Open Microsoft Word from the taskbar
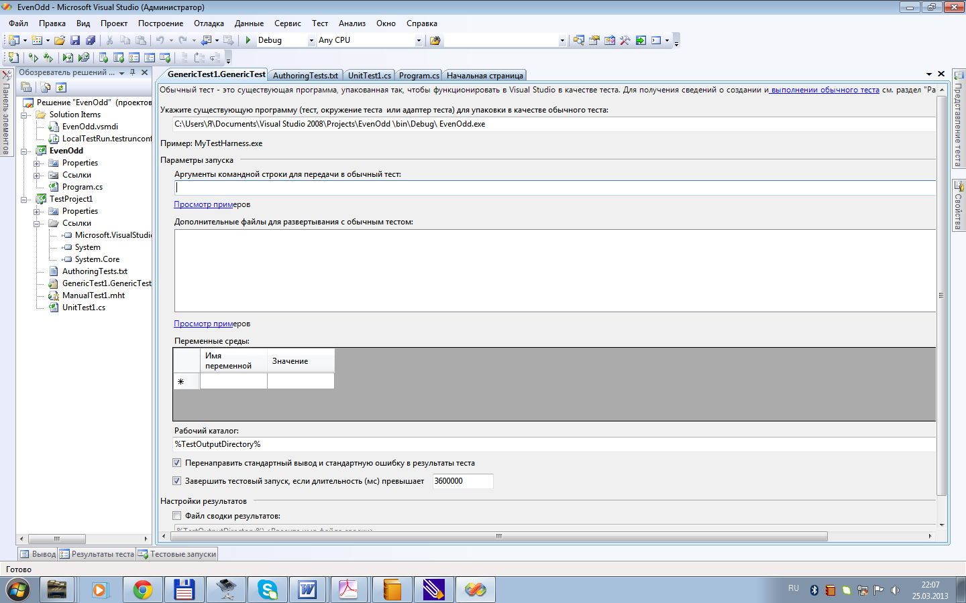The image size is (966, 603). (x=308, y=590)
